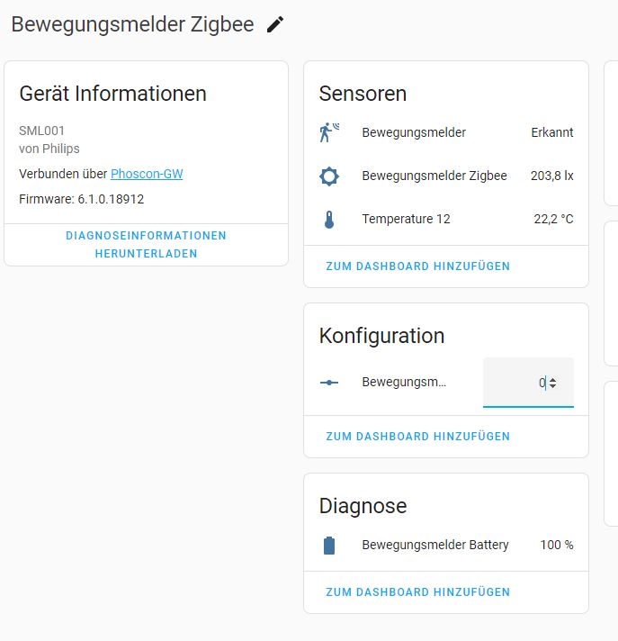Select the 22,2 °C temperature reading
618x641 pixels.
553,219
